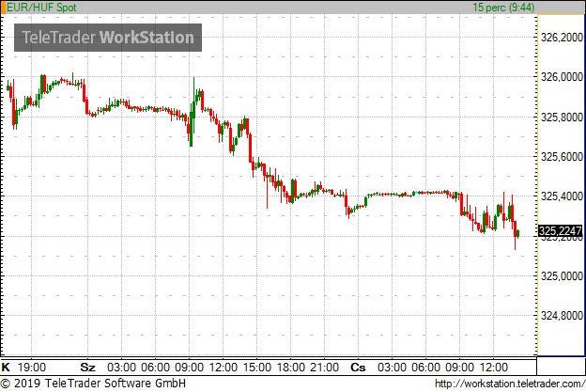Click the last green candlestick on the chart
Screen dimensions: 586x392
point(518,234)
